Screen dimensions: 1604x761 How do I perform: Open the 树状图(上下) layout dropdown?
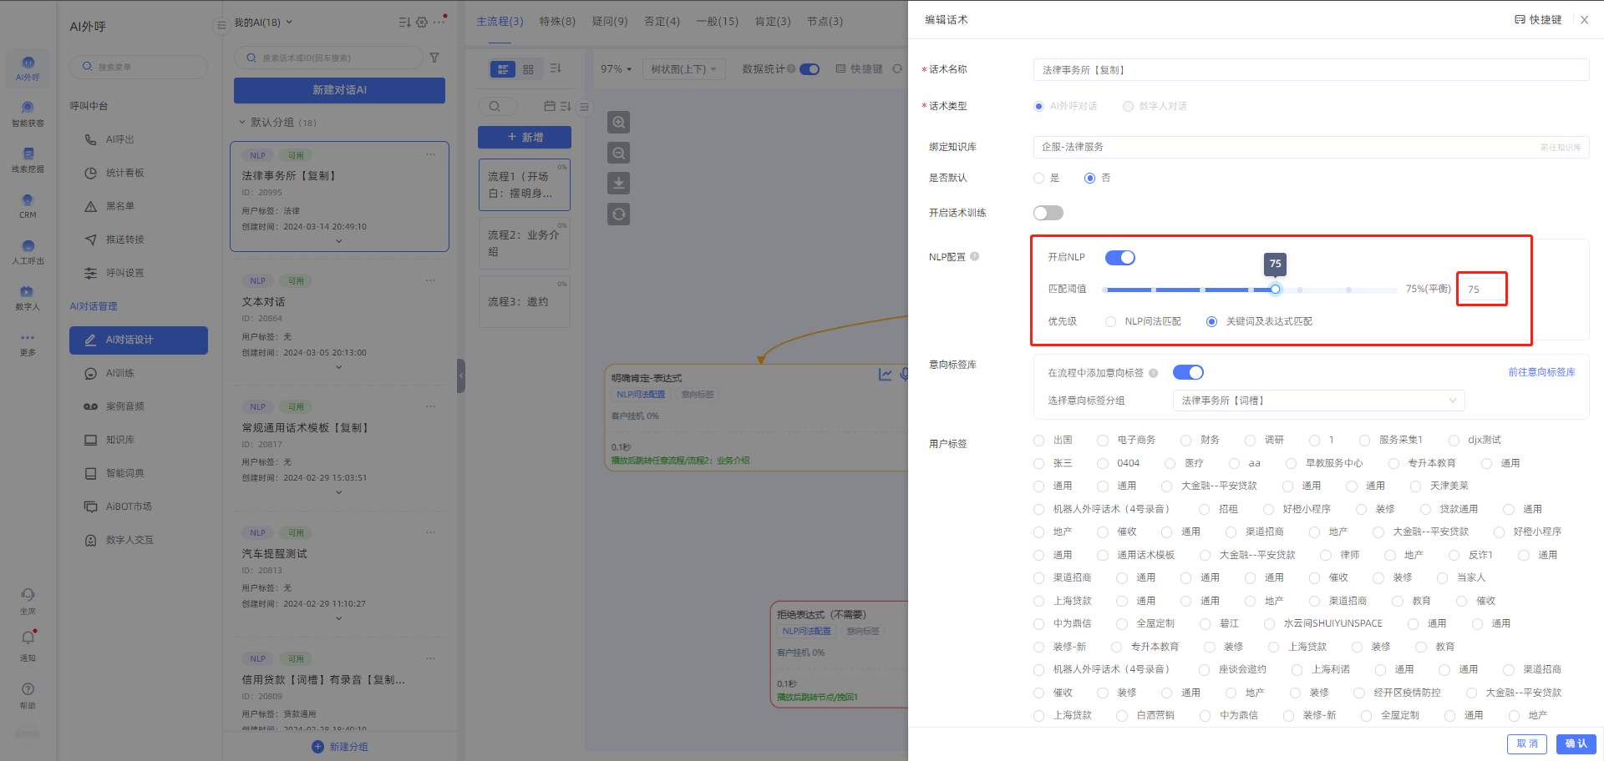[x=683, y=69]
